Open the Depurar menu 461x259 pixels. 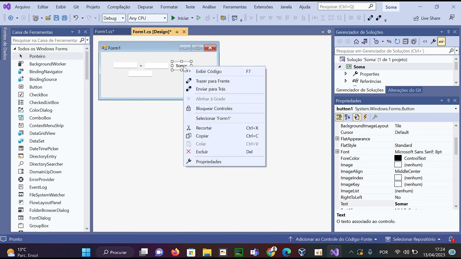tap(145, 7)
